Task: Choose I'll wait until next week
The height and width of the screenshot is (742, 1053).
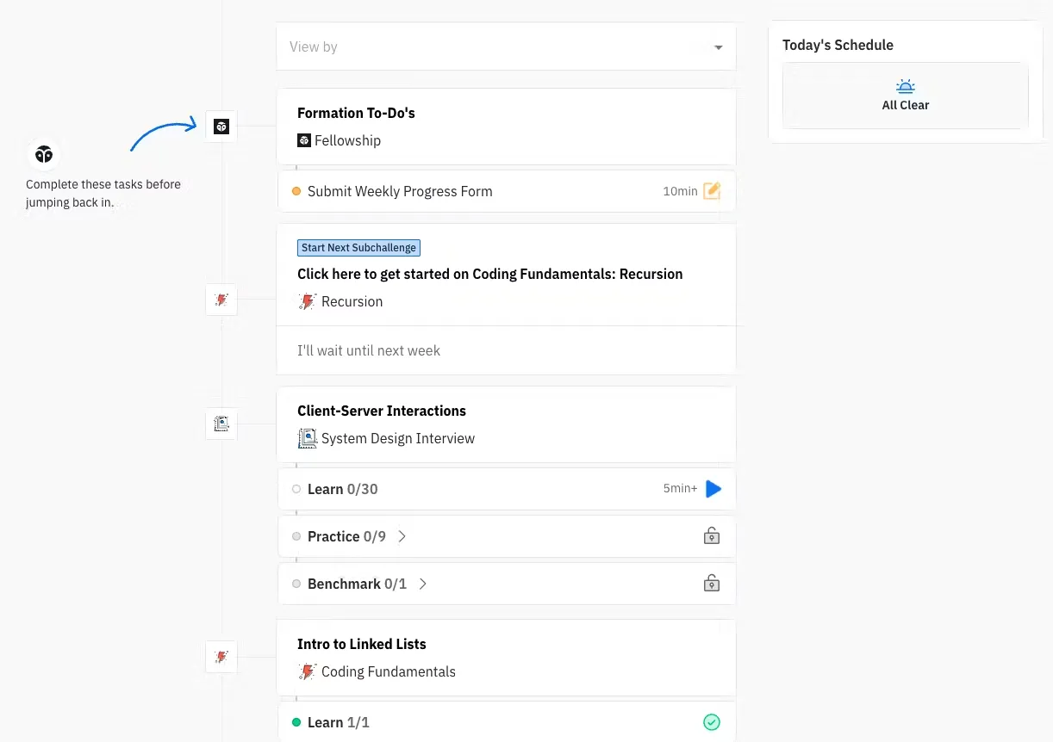Action: pos(369,350)
